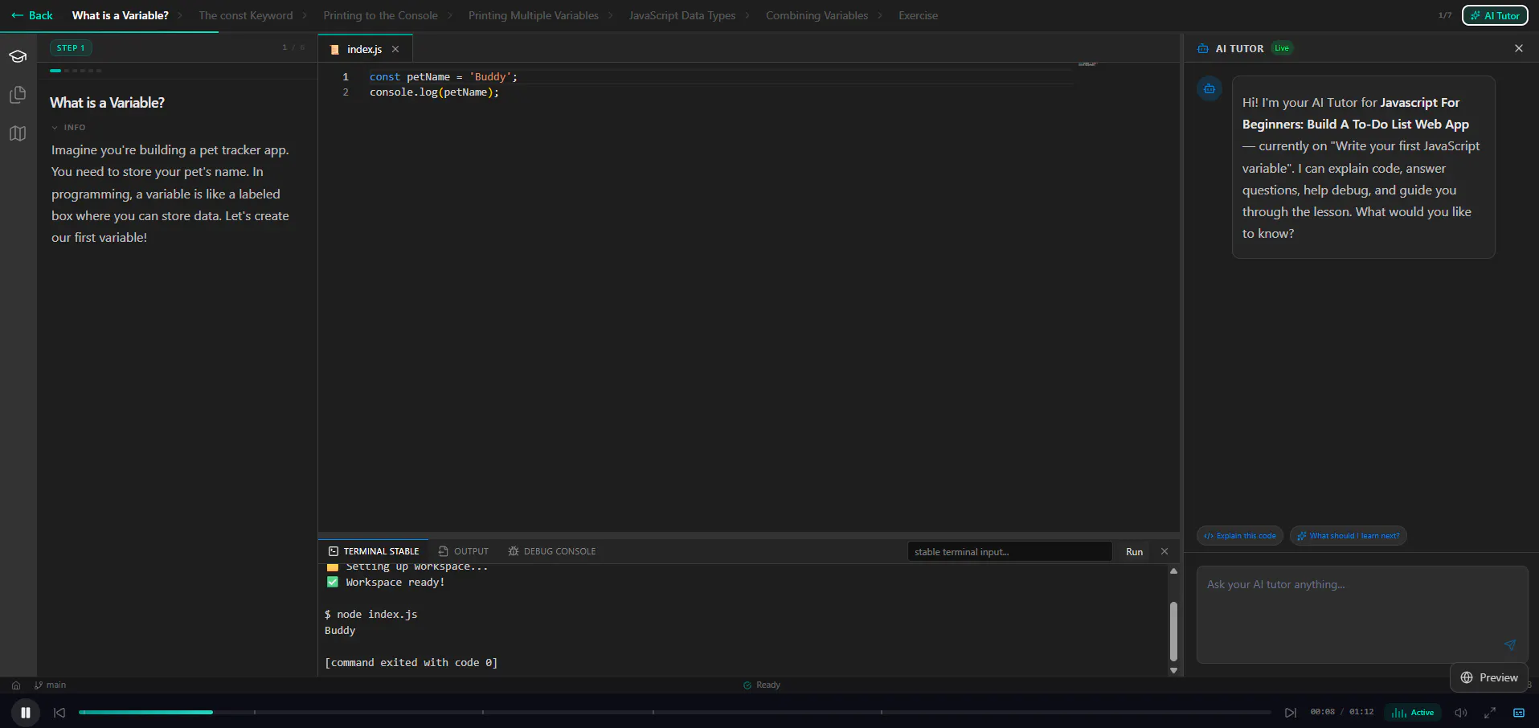Click the terminal scrollbar thumb

pyautogui.click(x=1173, y=632)
